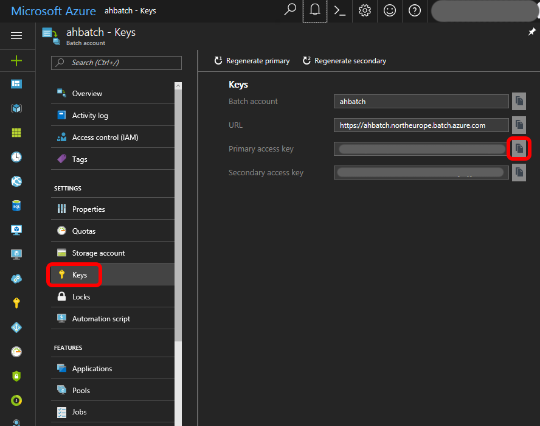Select Keys in the settings menu
540x426 pixels.
click(x=112, y=275)
